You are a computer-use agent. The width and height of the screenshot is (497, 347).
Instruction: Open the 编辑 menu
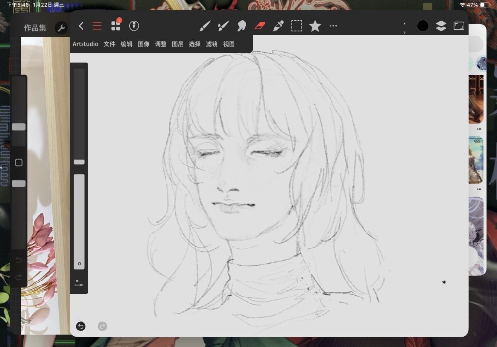click(x=127, y=44)
